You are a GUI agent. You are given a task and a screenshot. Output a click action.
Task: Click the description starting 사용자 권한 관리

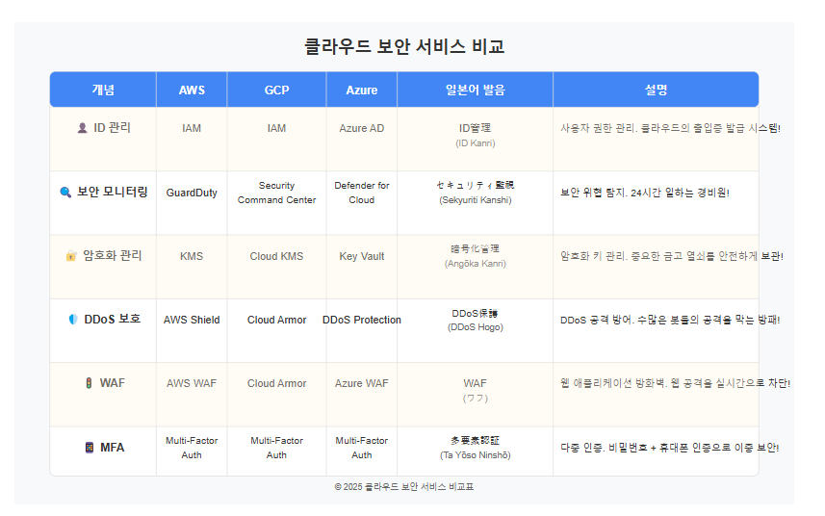(x=670, y=128)
